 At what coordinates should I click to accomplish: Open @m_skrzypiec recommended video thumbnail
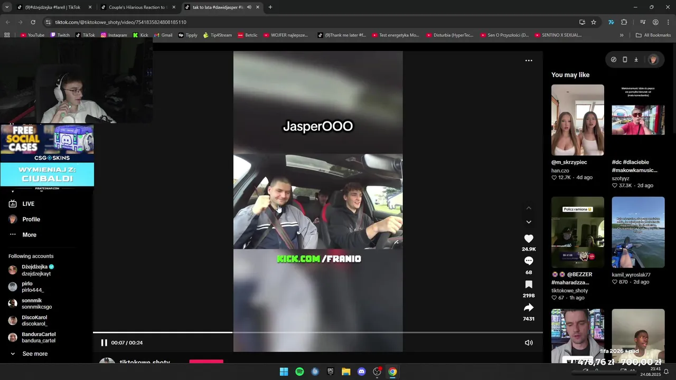[578, 120]
